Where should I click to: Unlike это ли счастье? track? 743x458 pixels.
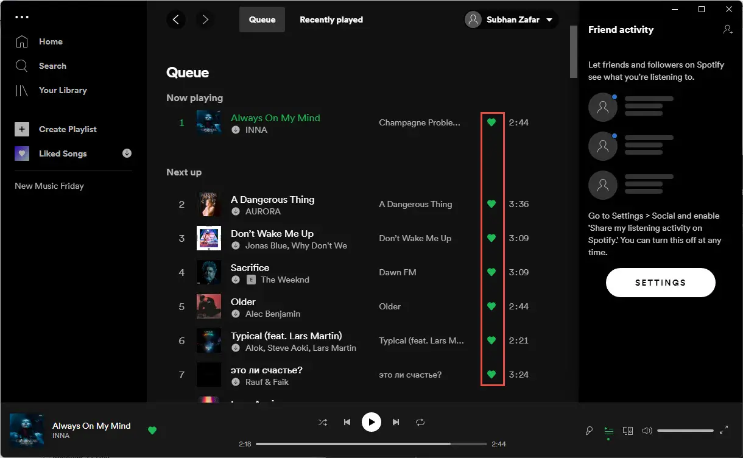(491, 375)
